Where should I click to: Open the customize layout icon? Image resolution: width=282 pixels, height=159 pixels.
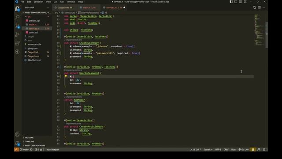pos(245,2)
